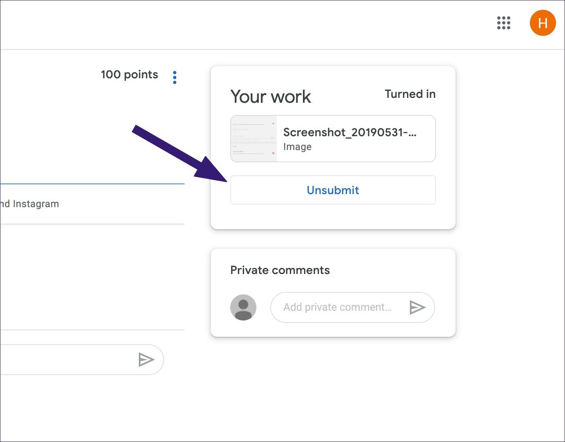Image resolution: width=565 pixels, height=442 pixels.
Task: Send the class comment using arrow icon
Action: click(x=146, y=360)
